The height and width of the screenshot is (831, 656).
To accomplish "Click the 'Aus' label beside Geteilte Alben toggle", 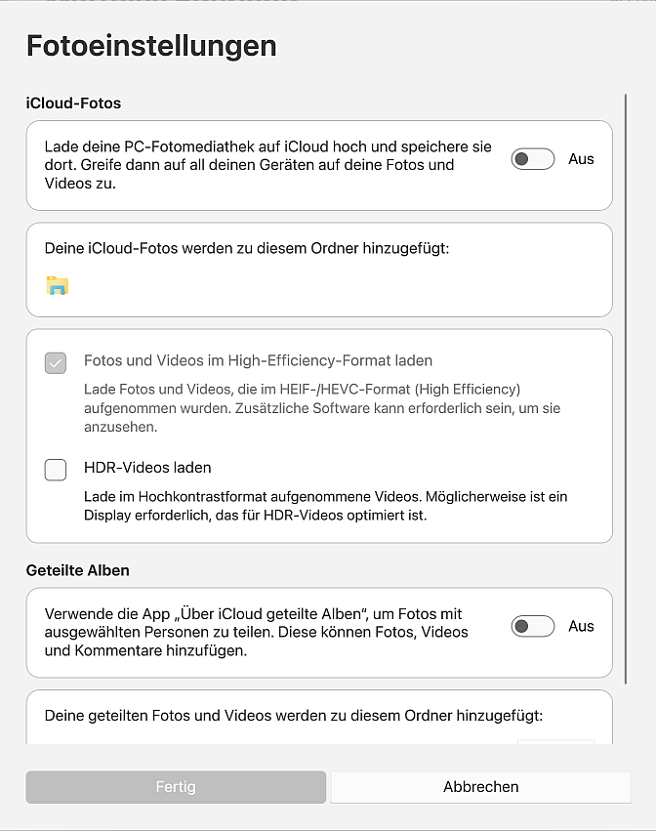I will [x=581, y=626].
